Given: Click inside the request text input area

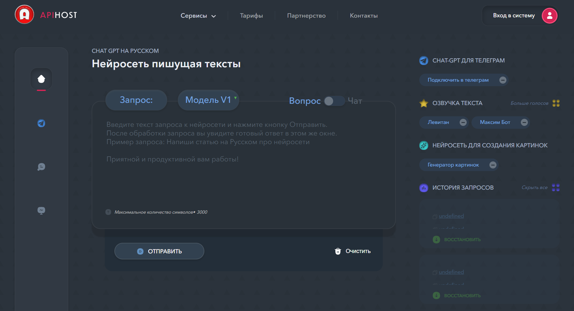Looking at the screenshot, I should (x=243, y=160).
